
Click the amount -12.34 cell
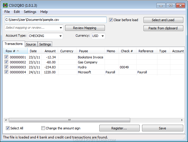[x=50, y=57]
